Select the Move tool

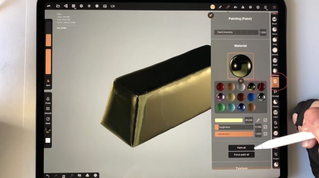click(274, 29)
